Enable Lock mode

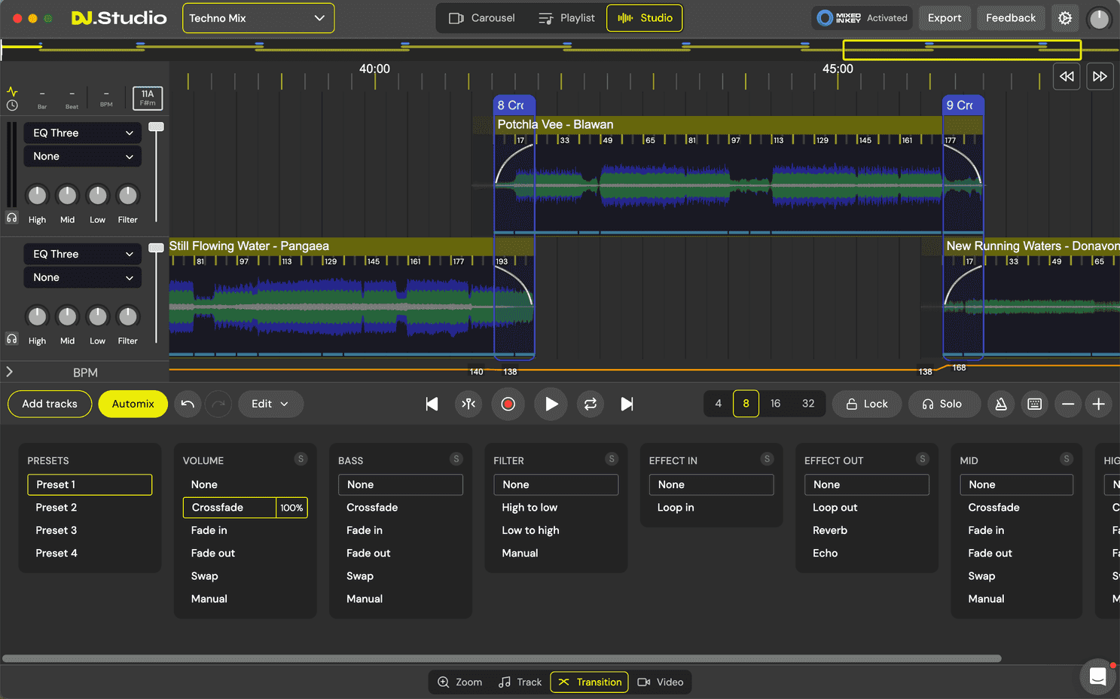866,404
